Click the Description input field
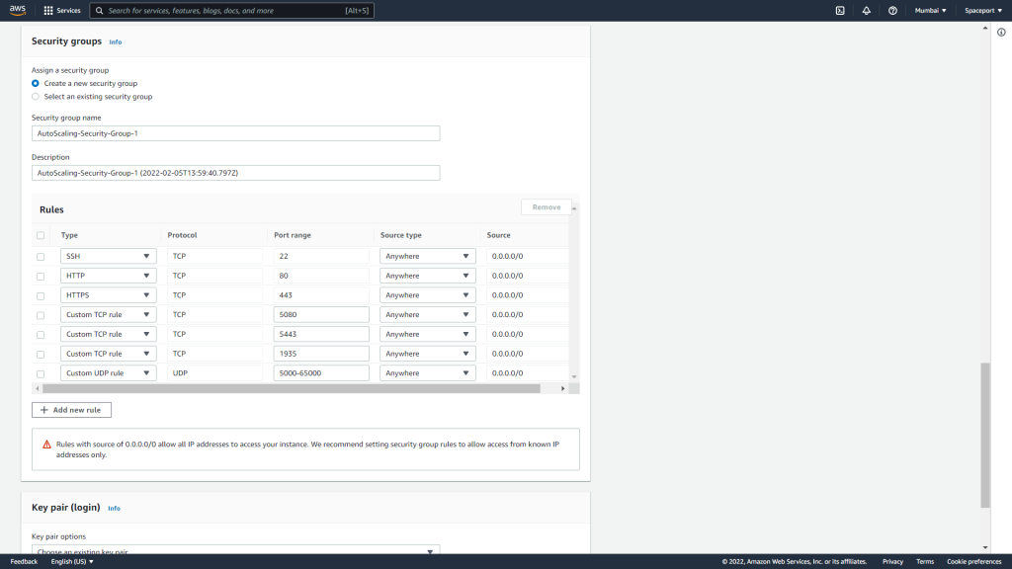The height and width of the screenshot is (569, 1012). click(235, 173)
